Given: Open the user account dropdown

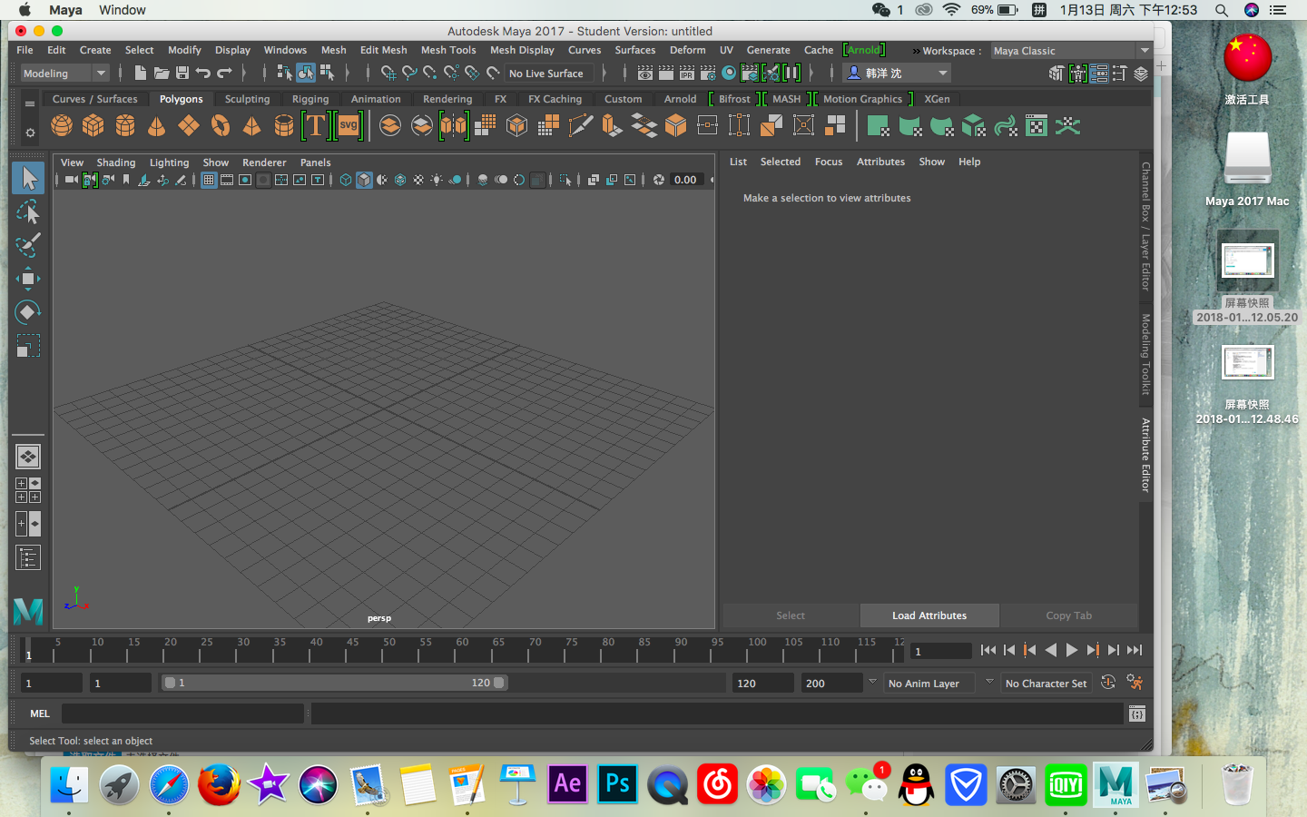Looking at the screenshot, I should (897, 73).
